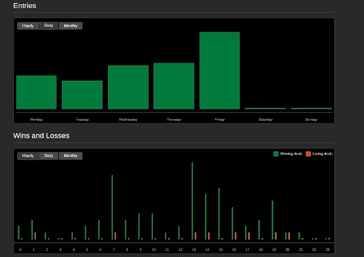Switch Wins and Losses to Monthly
This screenshot has width=364, height=257.
click(x=70, y=156)
